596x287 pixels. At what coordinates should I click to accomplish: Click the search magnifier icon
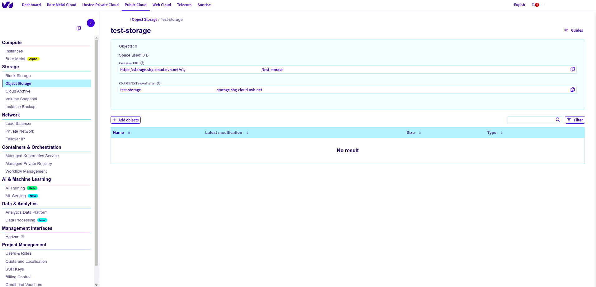pos(558,120)
